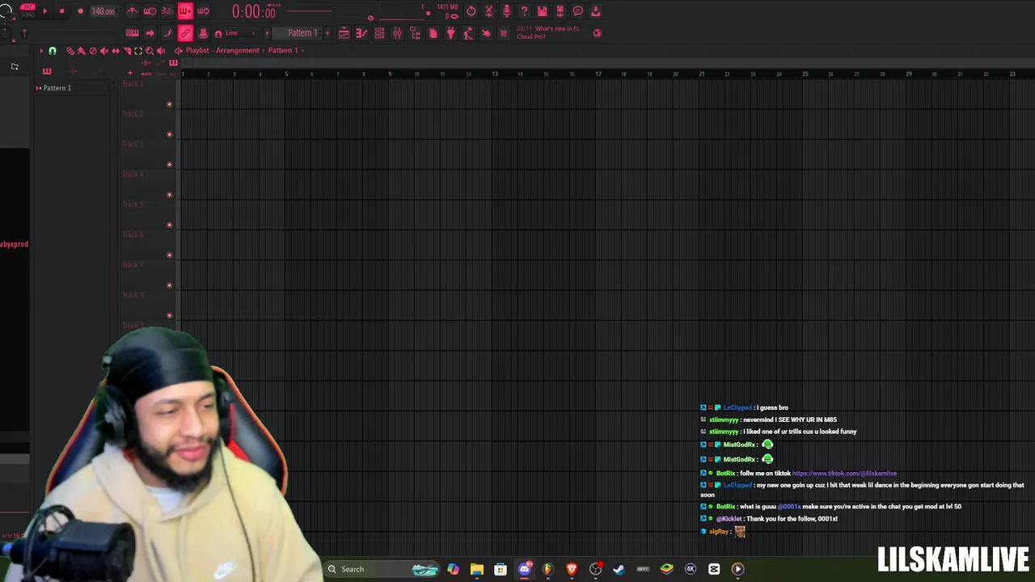Mute Track 1 via its dot toggle
This screenshot has height=582, width=1035.
click(169, 104)
